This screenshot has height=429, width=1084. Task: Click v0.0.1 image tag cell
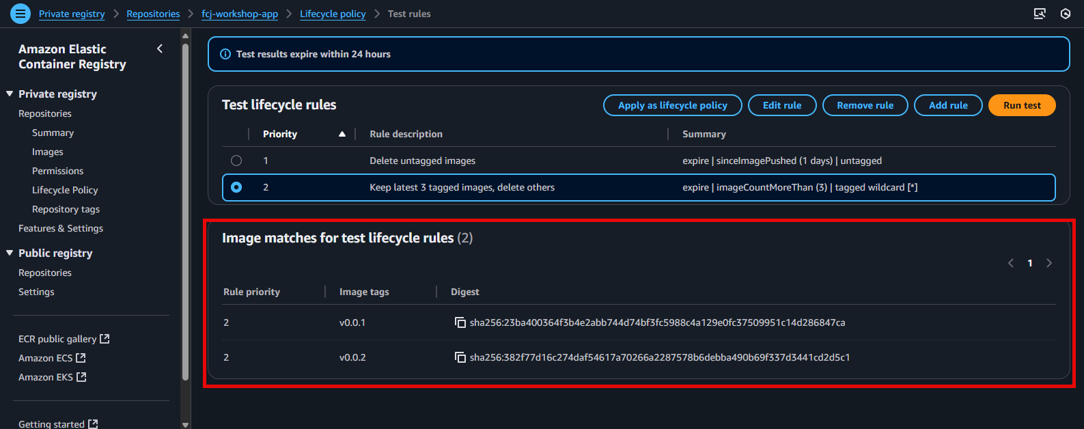tap(352, 322)
